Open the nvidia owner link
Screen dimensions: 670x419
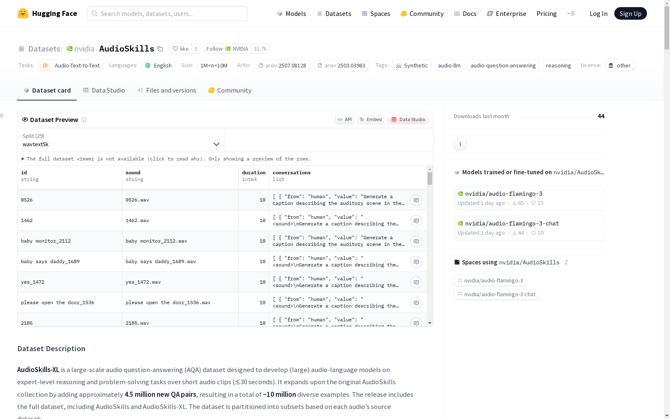[x=85, y=49]
